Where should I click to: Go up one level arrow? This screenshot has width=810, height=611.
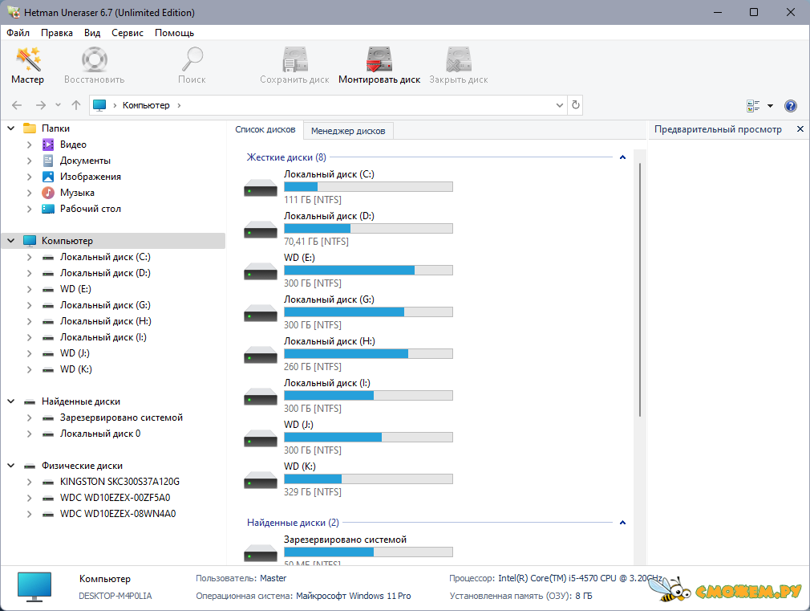[x=76, y=105]
